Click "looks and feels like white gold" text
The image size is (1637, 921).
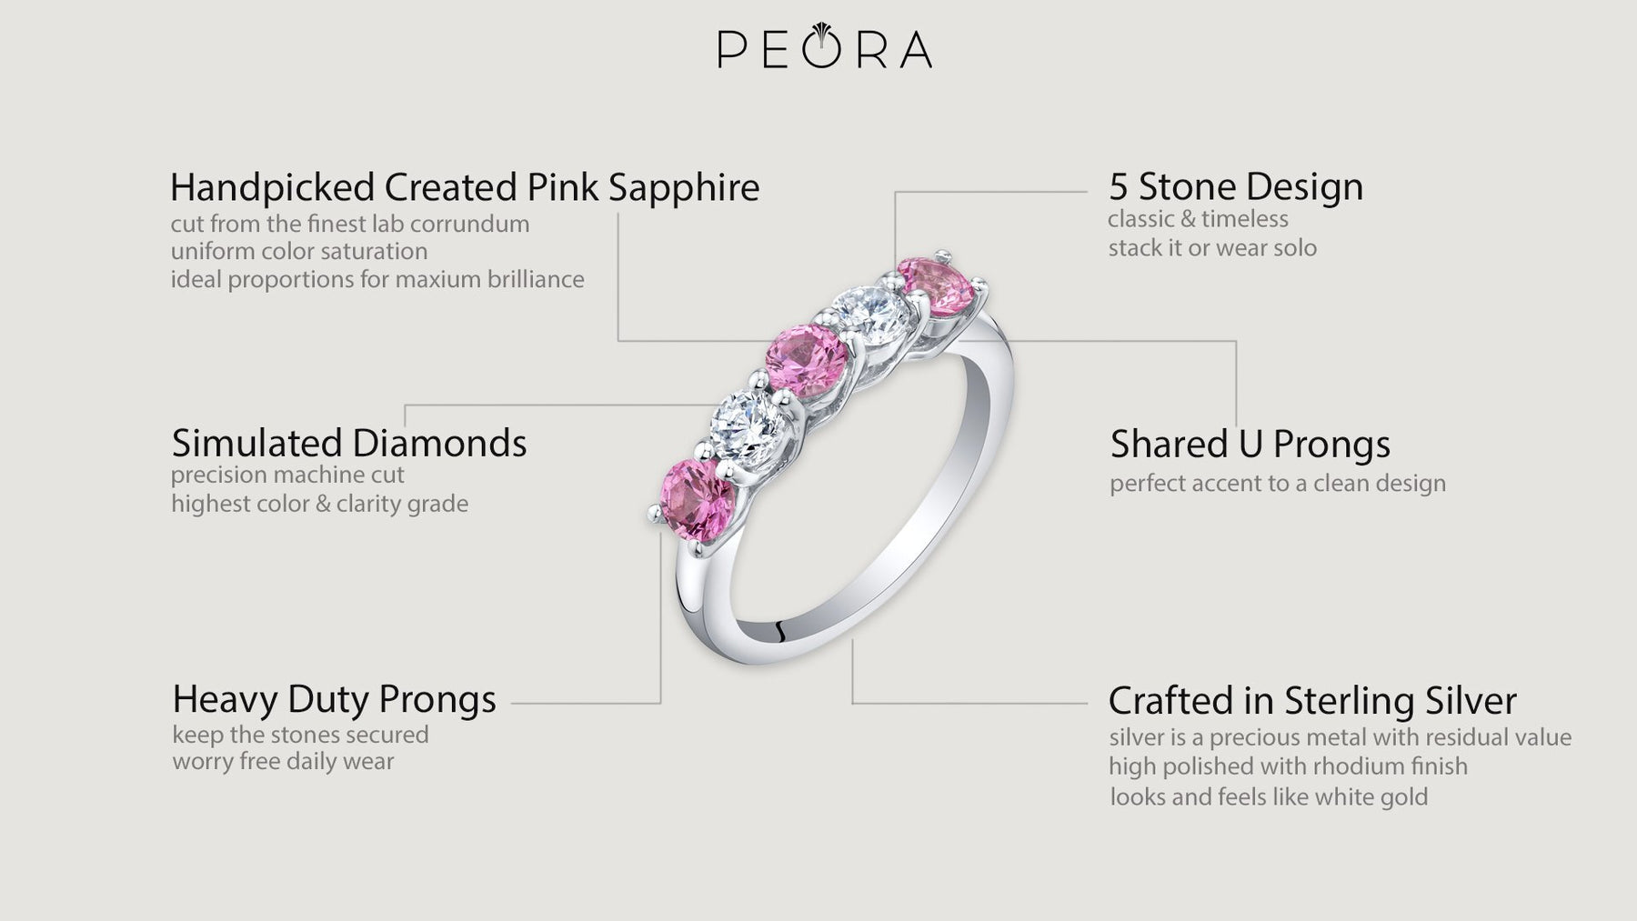coord(1269,797)
